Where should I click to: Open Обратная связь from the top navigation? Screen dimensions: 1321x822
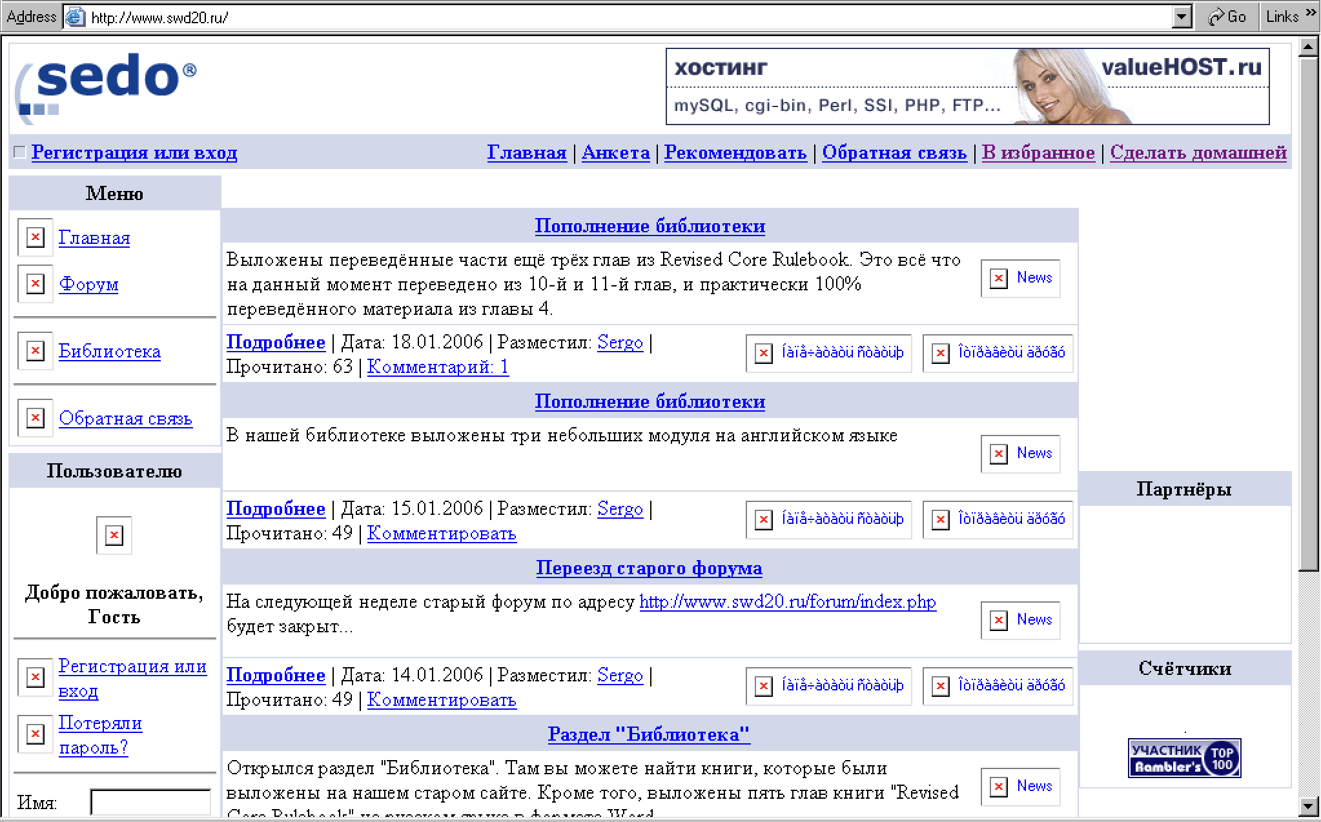pyautogui.click(x=894, y=152)
